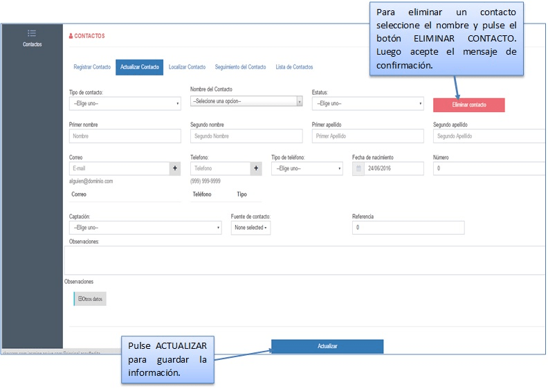Click the plus button beside Correo field
This screenshot has width=548, height=389.
(x=174, y=168)
